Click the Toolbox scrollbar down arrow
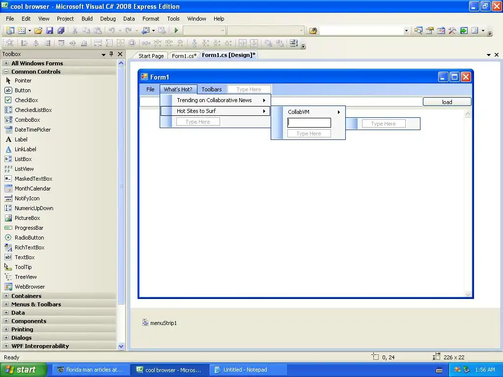The image size is (503, 377). [x=121, y=346]
